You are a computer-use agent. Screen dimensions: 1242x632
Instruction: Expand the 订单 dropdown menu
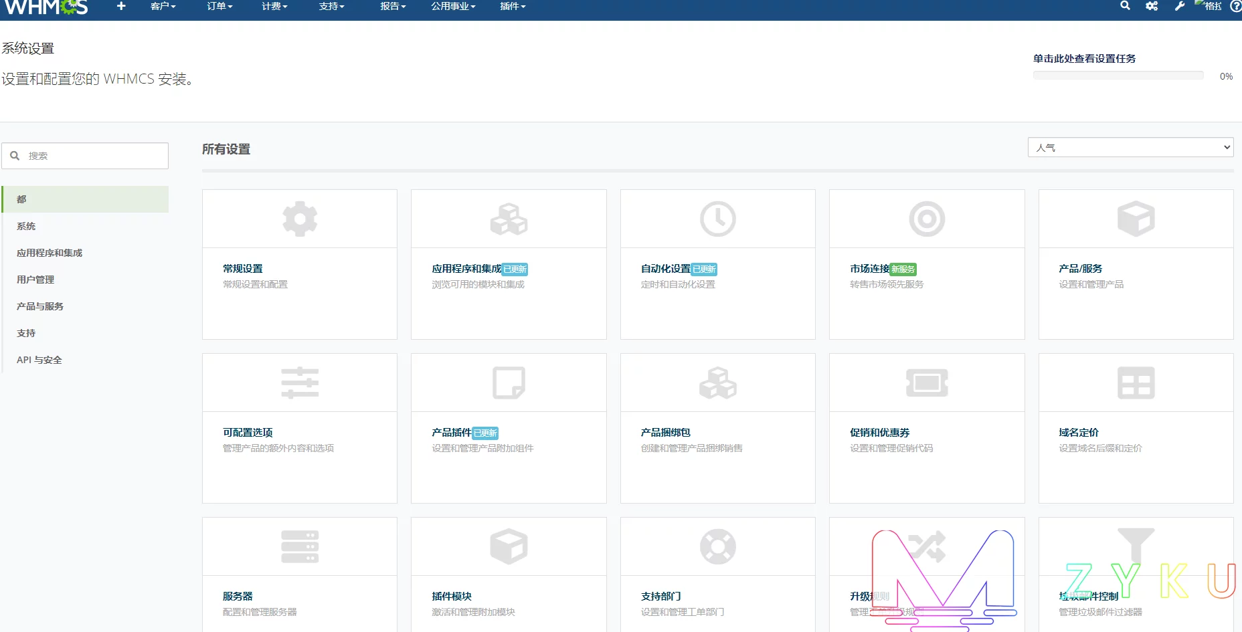pos(219,6)
